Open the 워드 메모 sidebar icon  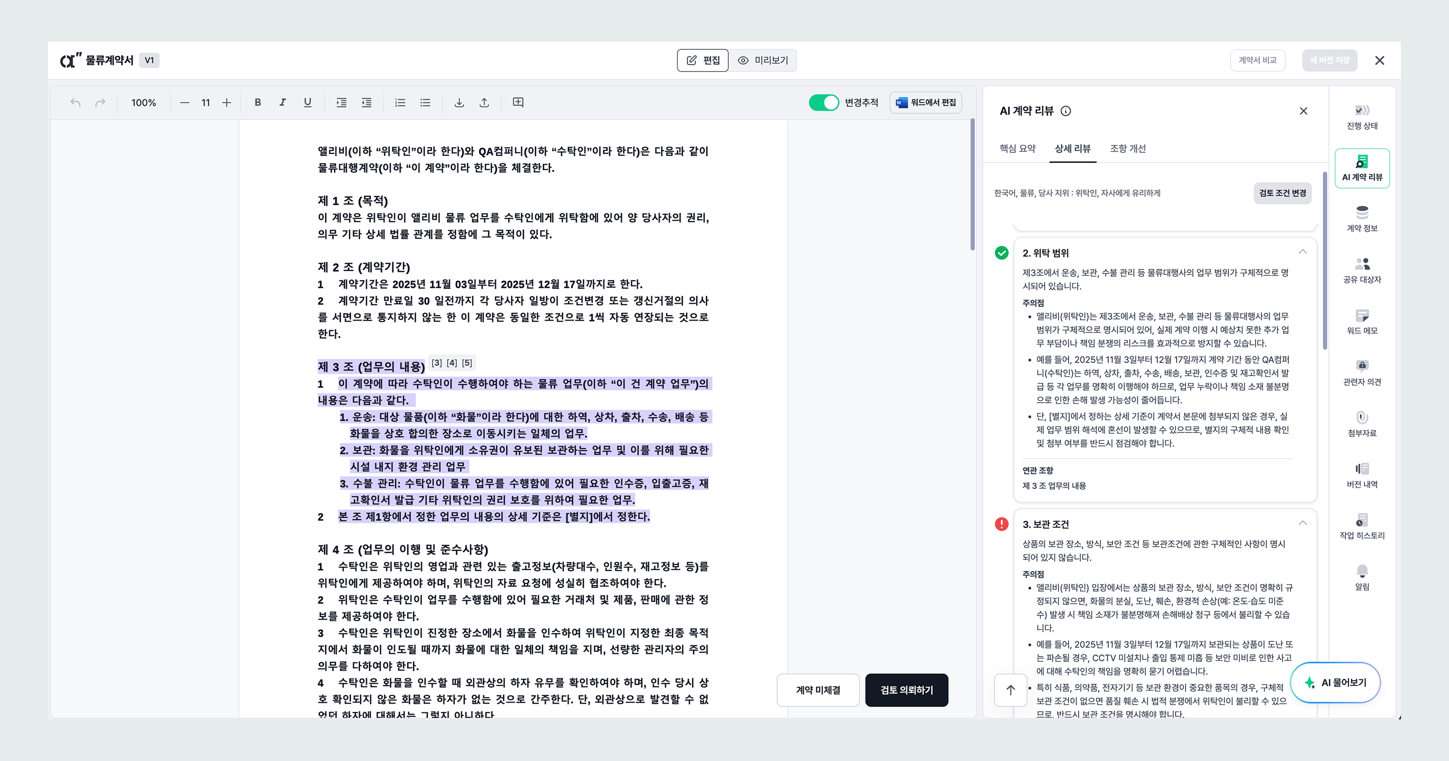click(x=1361, y=321)
